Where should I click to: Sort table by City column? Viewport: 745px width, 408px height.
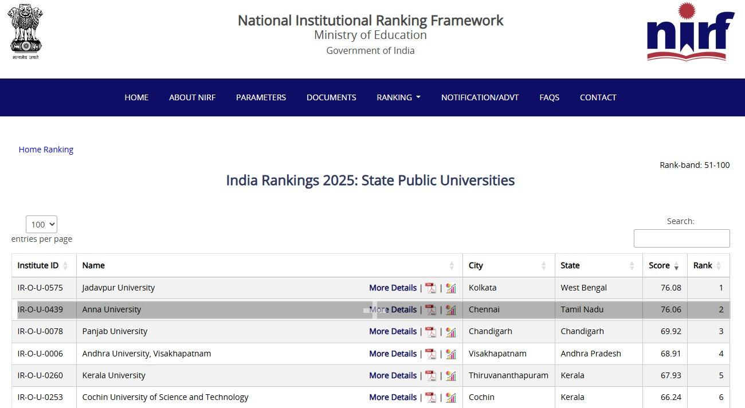coord(508,265)
